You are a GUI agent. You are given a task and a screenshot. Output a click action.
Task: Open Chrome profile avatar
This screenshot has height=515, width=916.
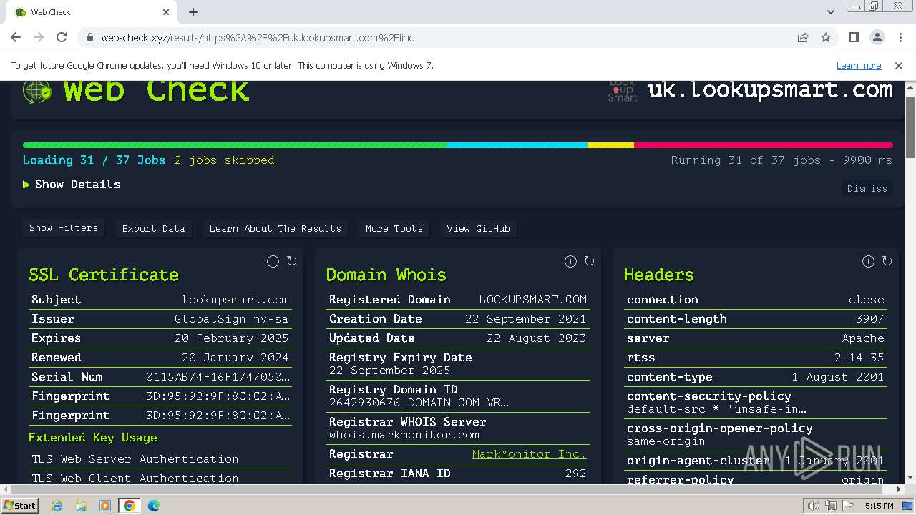click(877, 37)
